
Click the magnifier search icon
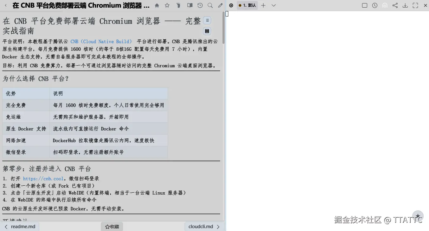coord(210,5)
